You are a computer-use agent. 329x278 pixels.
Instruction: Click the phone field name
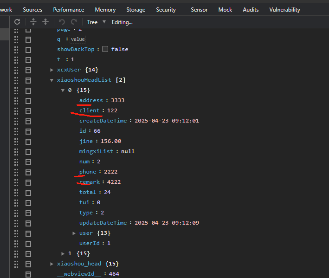[x=88, y=172]
